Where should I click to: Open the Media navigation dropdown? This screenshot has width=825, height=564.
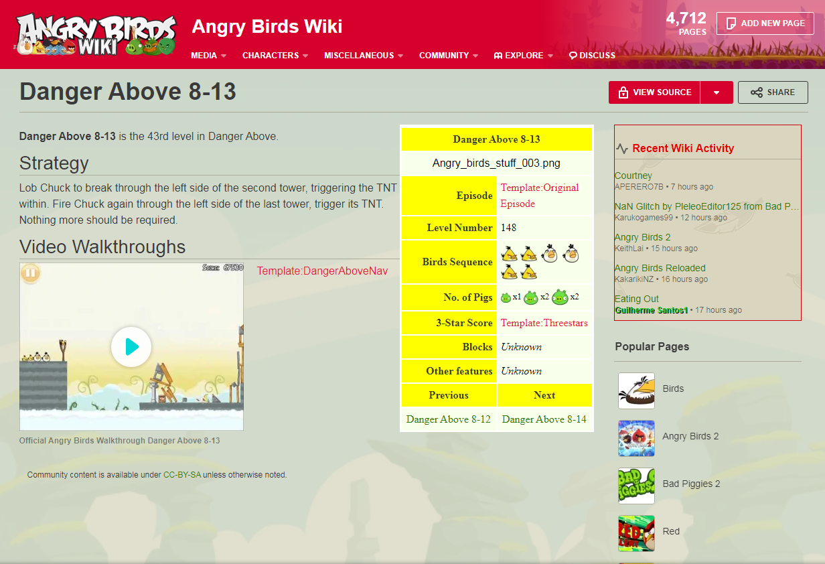[208, 56]
